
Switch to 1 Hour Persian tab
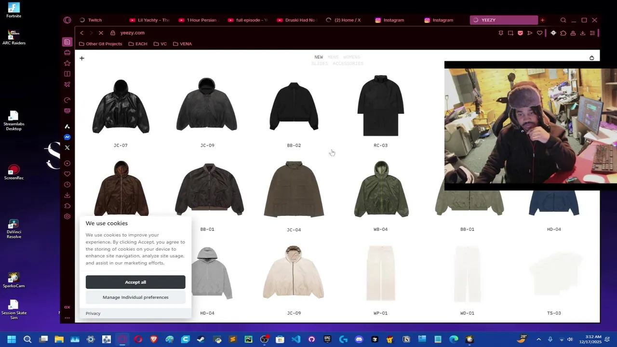click(199, 20)
